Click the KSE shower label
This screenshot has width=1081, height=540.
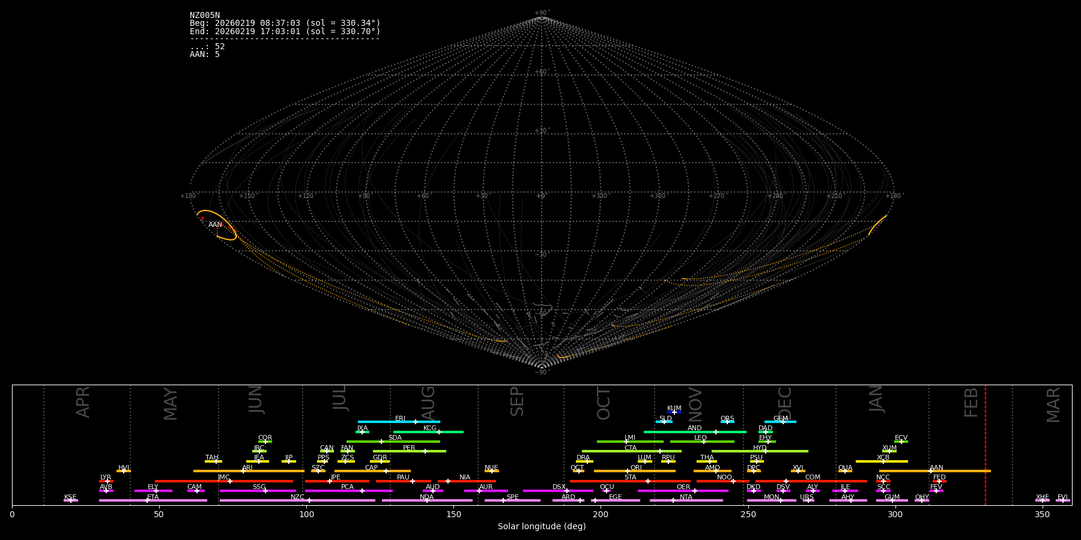70,497
